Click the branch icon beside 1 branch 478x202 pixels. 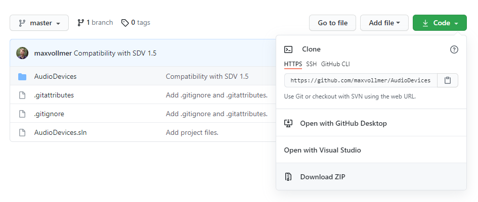pos(80,23)
